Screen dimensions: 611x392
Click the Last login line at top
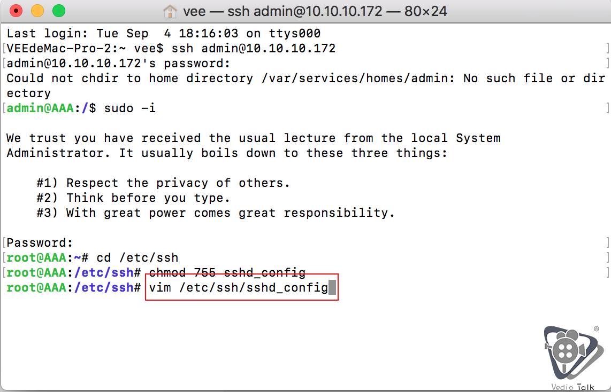[x=164, y=34]
